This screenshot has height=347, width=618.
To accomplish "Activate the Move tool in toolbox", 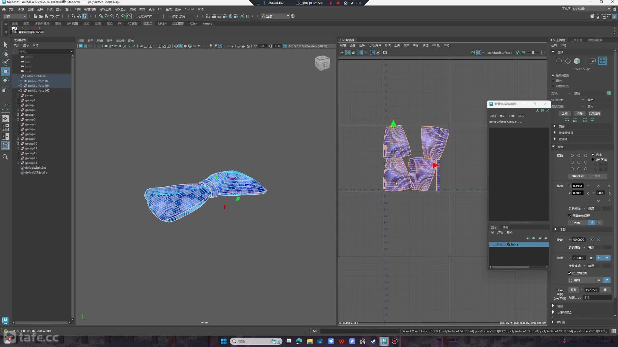I will [5, 71].
